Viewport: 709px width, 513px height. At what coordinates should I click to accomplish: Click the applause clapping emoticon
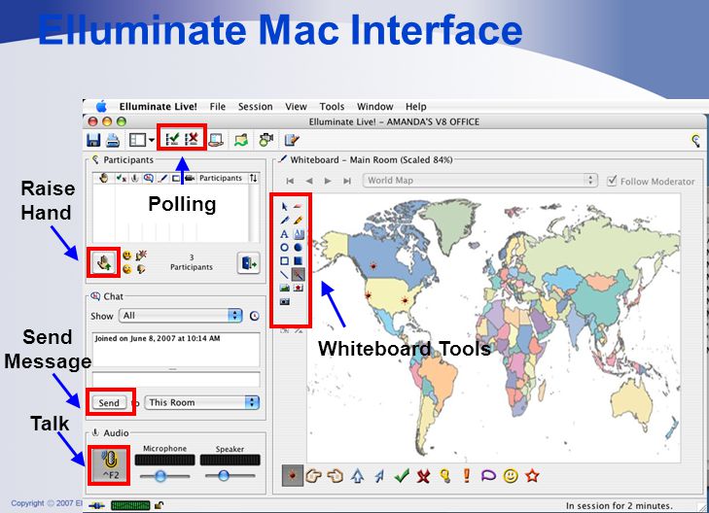[141, 256]
